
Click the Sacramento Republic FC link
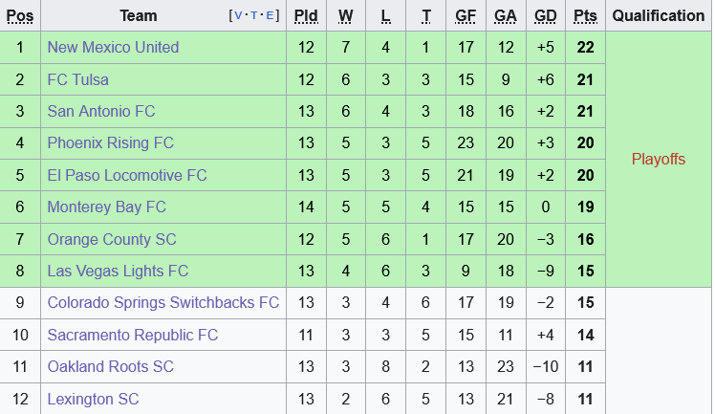tap(133, 336)
